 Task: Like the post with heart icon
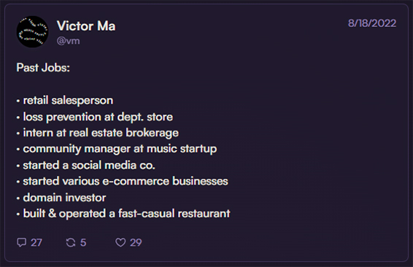coord(120,242)
